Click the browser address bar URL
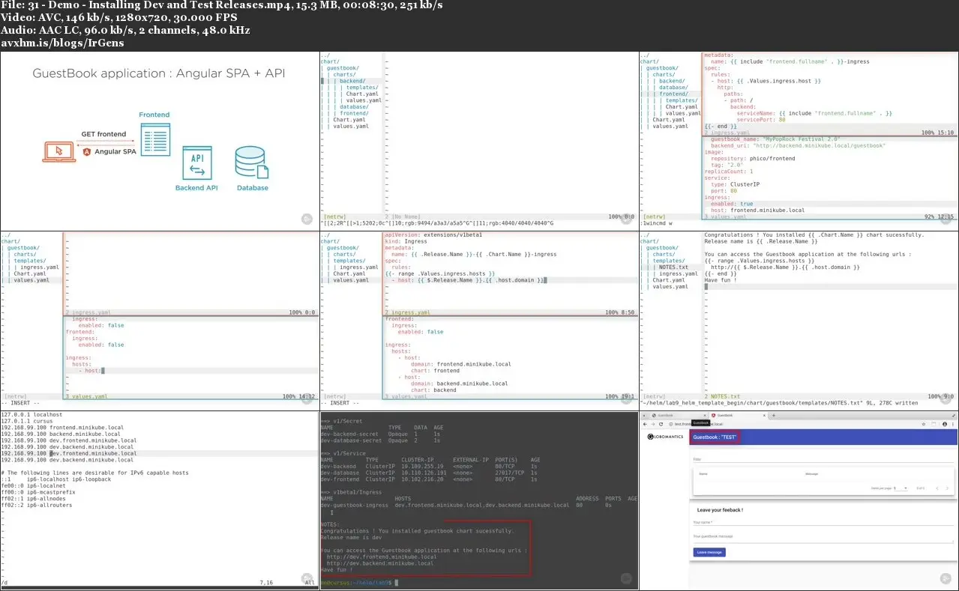Viewport: 959px width, 591px height. [x=698, y=424]
